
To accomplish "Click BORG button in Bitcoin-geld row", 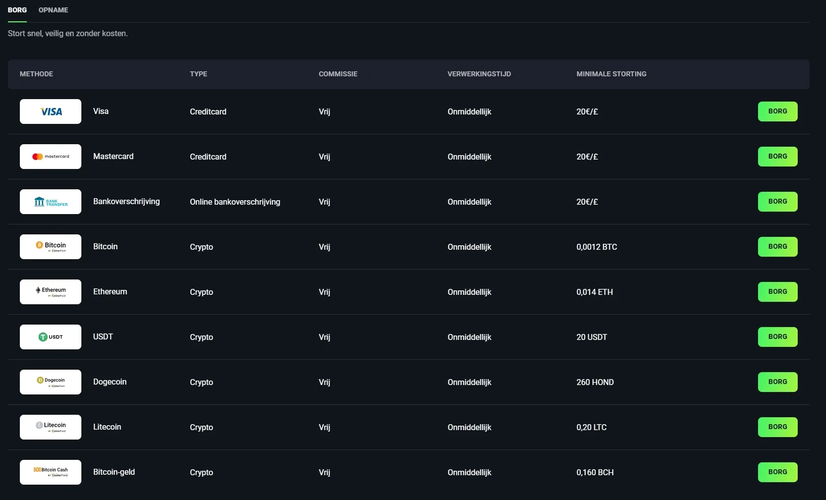I will 777,472.
